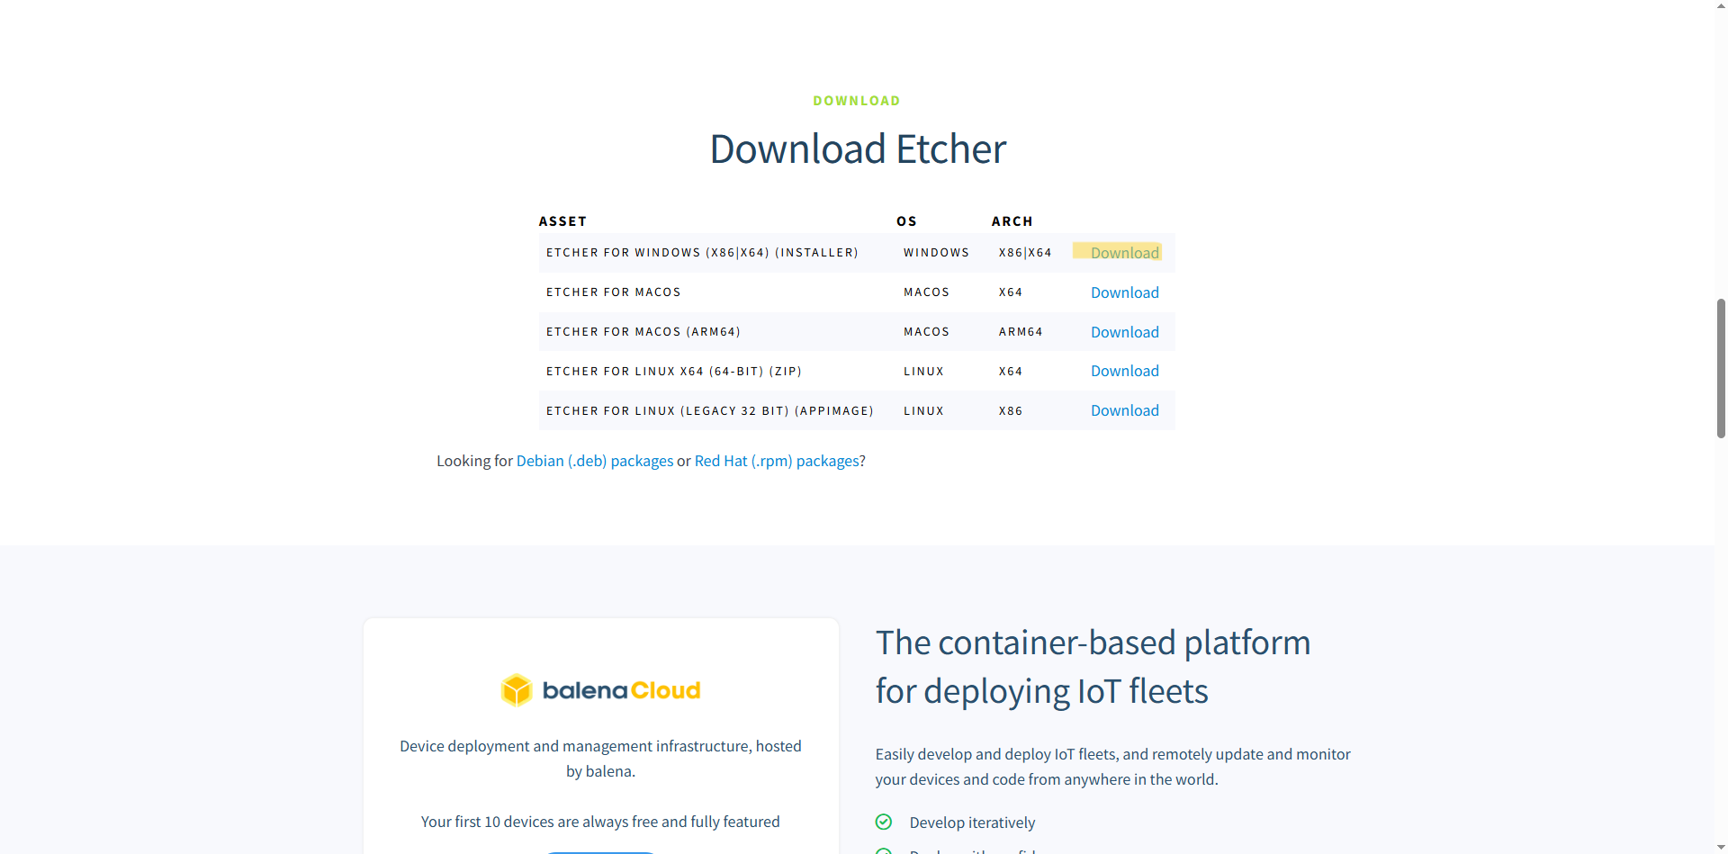The width and height of the screenshot is (1728, 854).
Task: Click the Download Etcher heading
Action: coord(857,149)
